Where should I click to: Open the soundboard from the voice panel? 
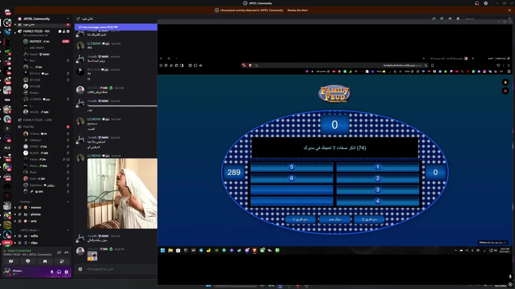(62, 261)
